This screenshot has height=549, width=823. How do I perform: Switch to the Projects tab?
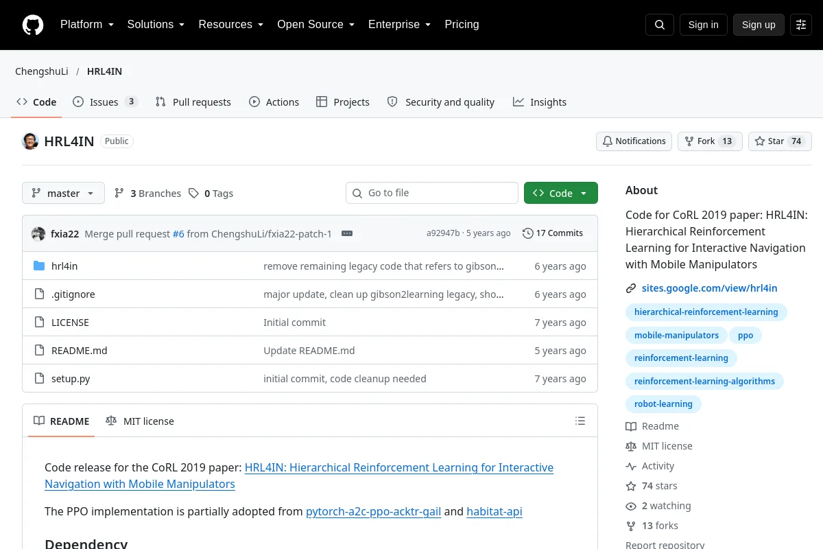point(342,102)
